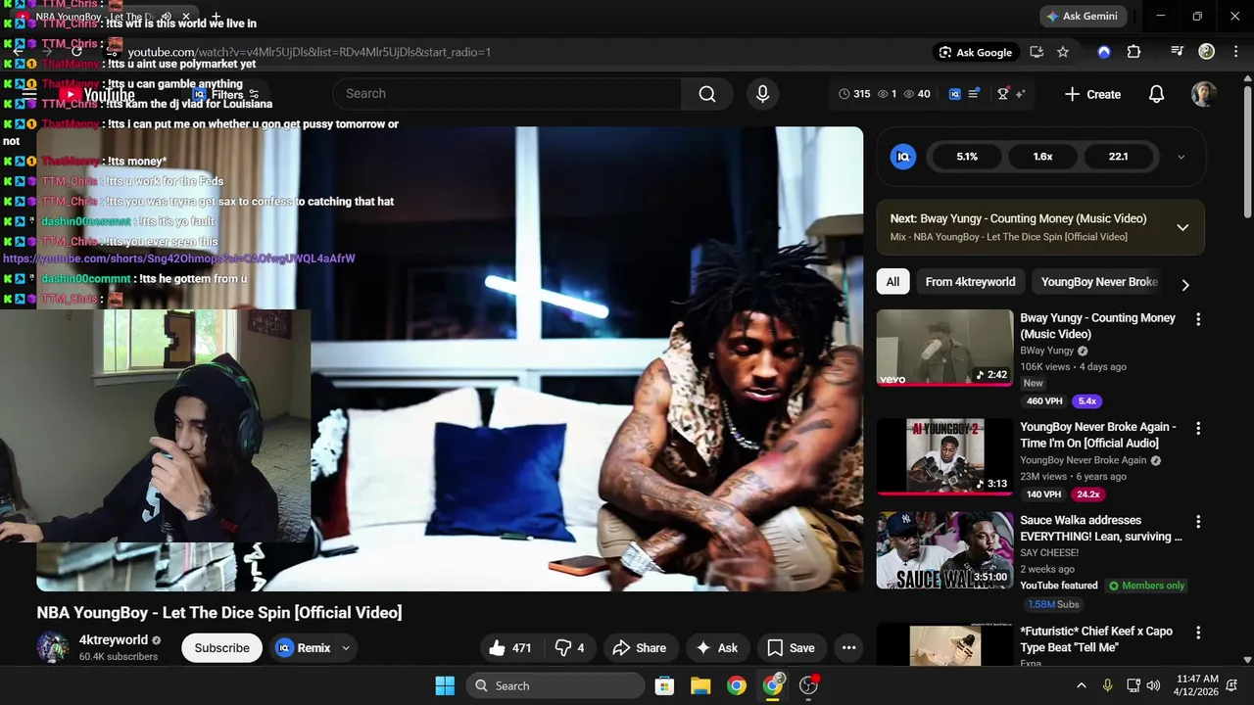
Task: Click the install app icon in address bar
Action: tap(1037, 52)
